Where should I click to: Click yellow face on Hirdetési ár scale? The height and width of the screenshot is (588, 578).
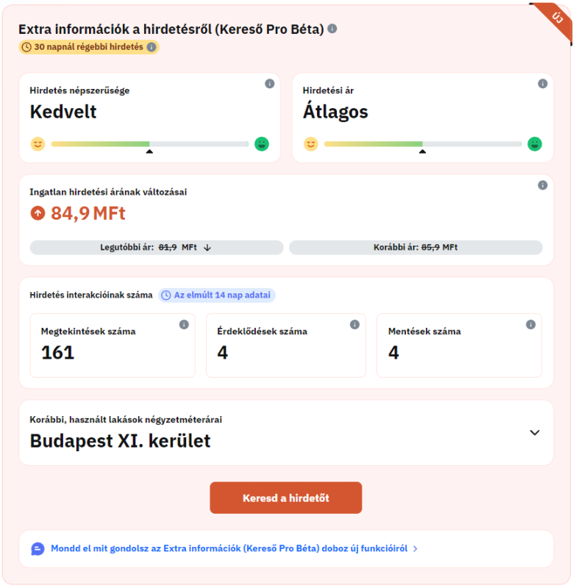(311, 144)
